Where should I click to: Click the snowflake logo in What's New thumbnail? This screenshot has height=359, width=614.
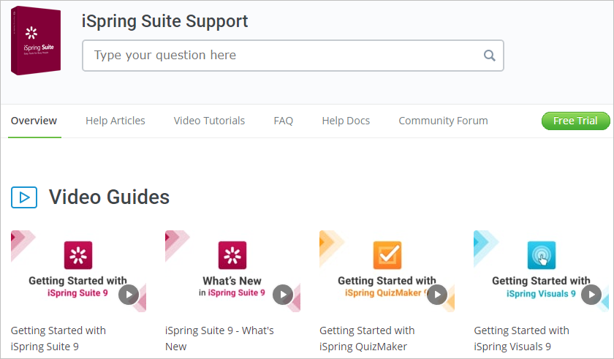pos(232,255)
